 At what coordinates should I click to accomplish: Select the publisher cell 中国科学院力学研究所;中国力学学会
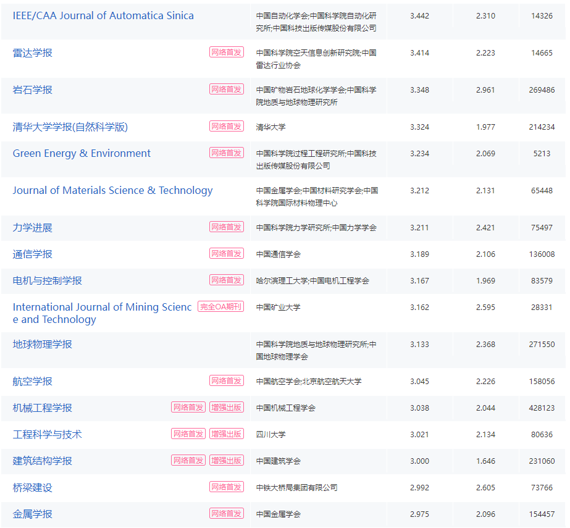click(316, 228)
